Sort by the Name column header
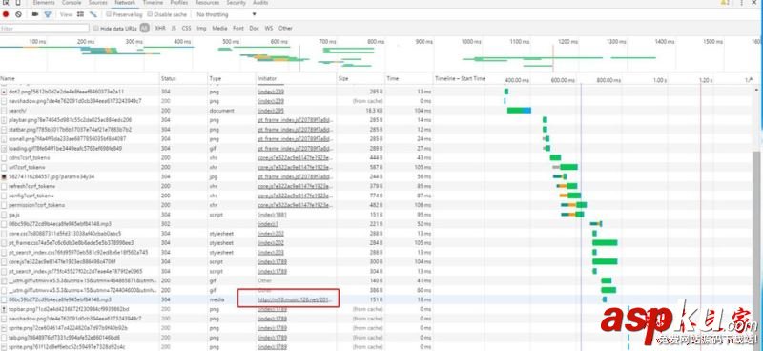The height and width of the screenshot is (351, 763). [80, 78]
